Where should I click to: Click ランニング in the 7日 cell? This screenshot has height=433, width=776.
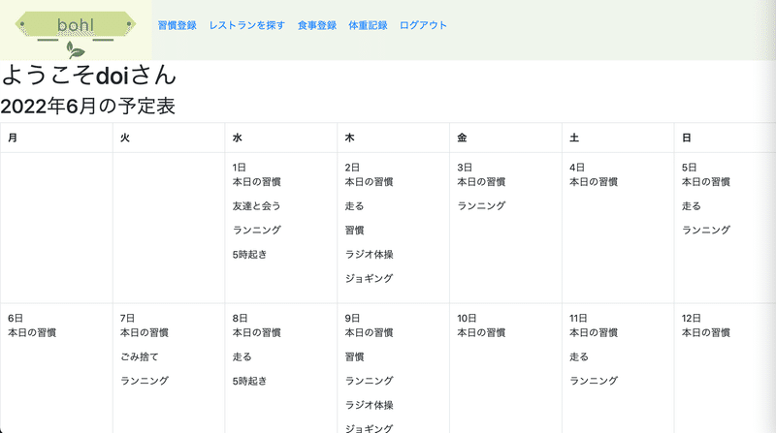point(144,381)
